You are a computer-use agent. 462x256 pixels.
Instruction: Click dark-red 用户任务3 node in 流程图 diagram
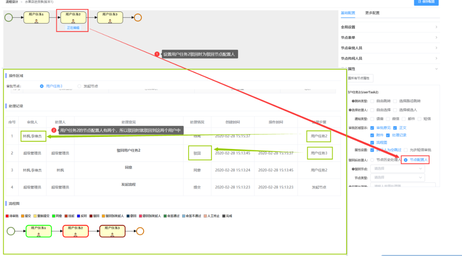[112, 231]
